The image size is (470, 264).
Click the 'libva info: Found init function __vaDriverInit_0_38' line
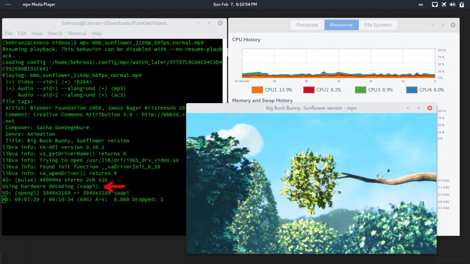coord(81,167)
